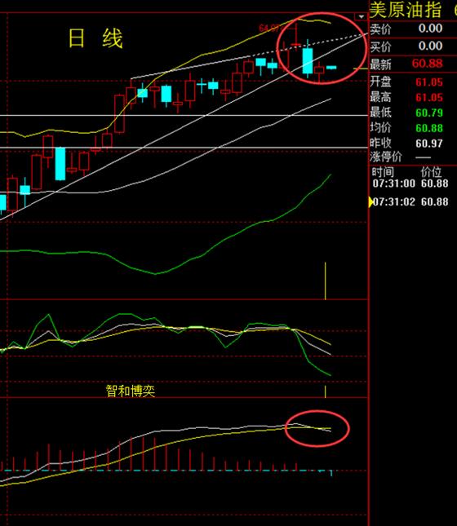Screen dimensions: 457x526
Task: Select the 07:31:02 tick row
Action: tap(410, 202)
